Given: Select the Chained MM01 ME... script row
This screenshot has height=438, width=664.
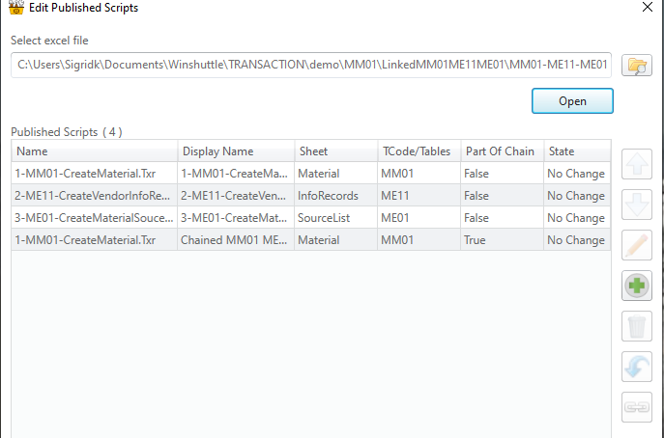Looking at the screenshot, I should tap(236, 240).
